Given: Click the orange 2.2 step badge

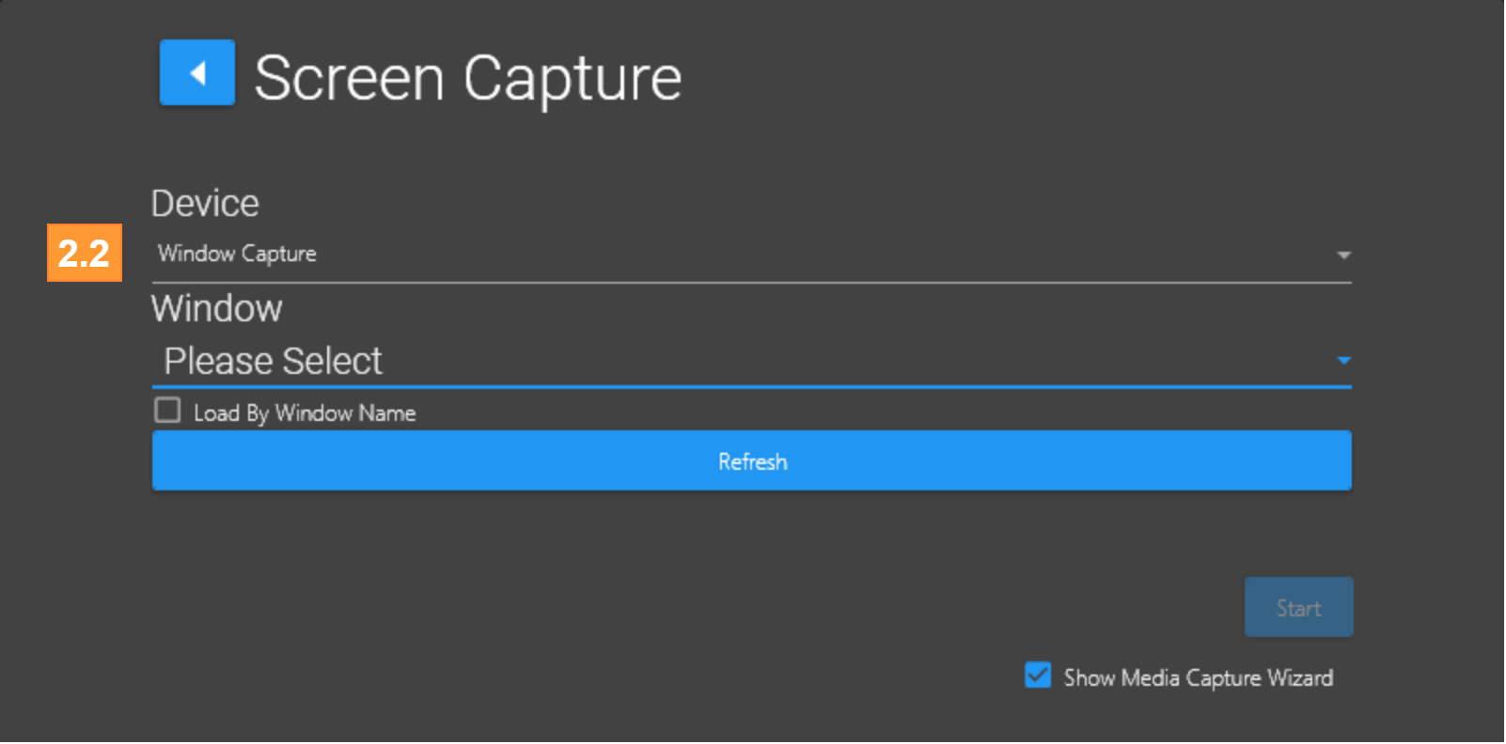Looking at the screenshot, I should (85, 253).
